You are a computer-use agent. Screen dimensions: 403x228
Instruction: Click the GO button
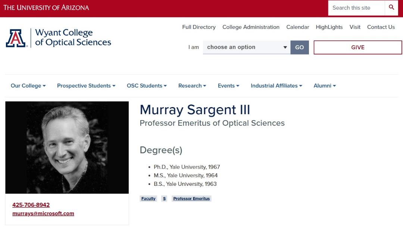299,47
